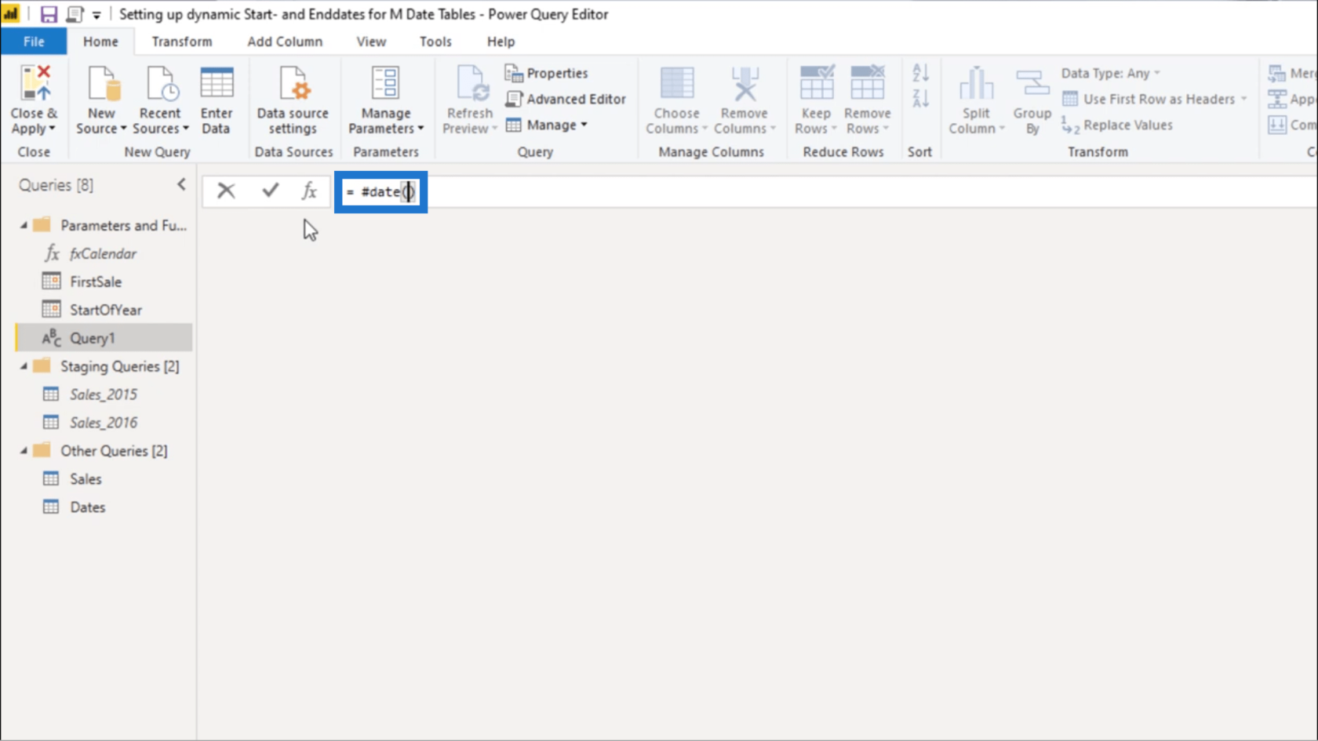Select the Sales_2015 query

tap(103, 394)
